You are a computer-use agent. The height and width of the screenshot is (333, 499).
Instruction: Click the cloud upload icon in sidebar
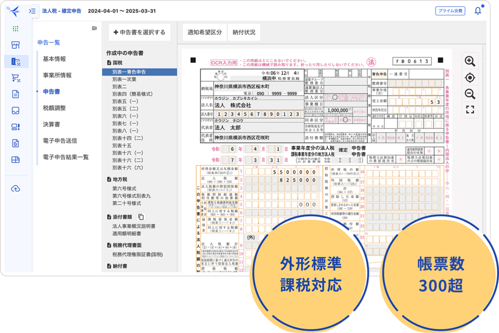pos(16,188)
